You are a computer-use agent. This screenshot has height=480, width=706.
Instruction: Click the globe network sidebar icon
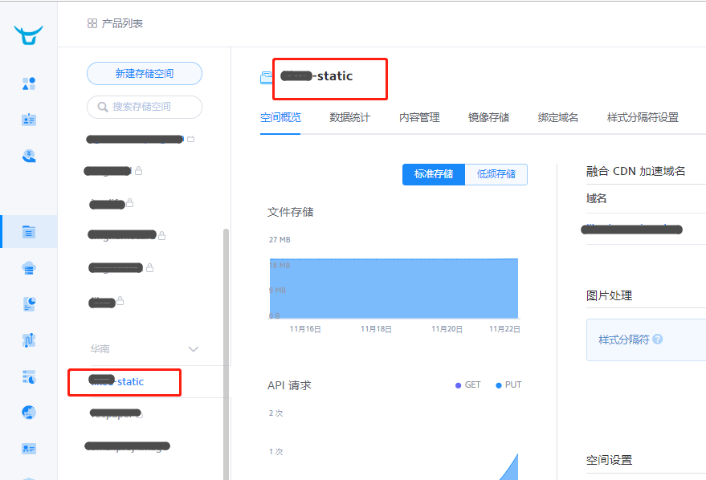tap(28, 412)
